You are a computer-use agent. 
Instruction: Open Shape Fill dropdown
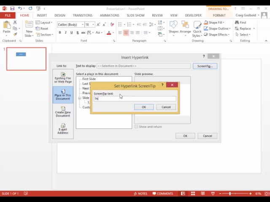(214, 22)
